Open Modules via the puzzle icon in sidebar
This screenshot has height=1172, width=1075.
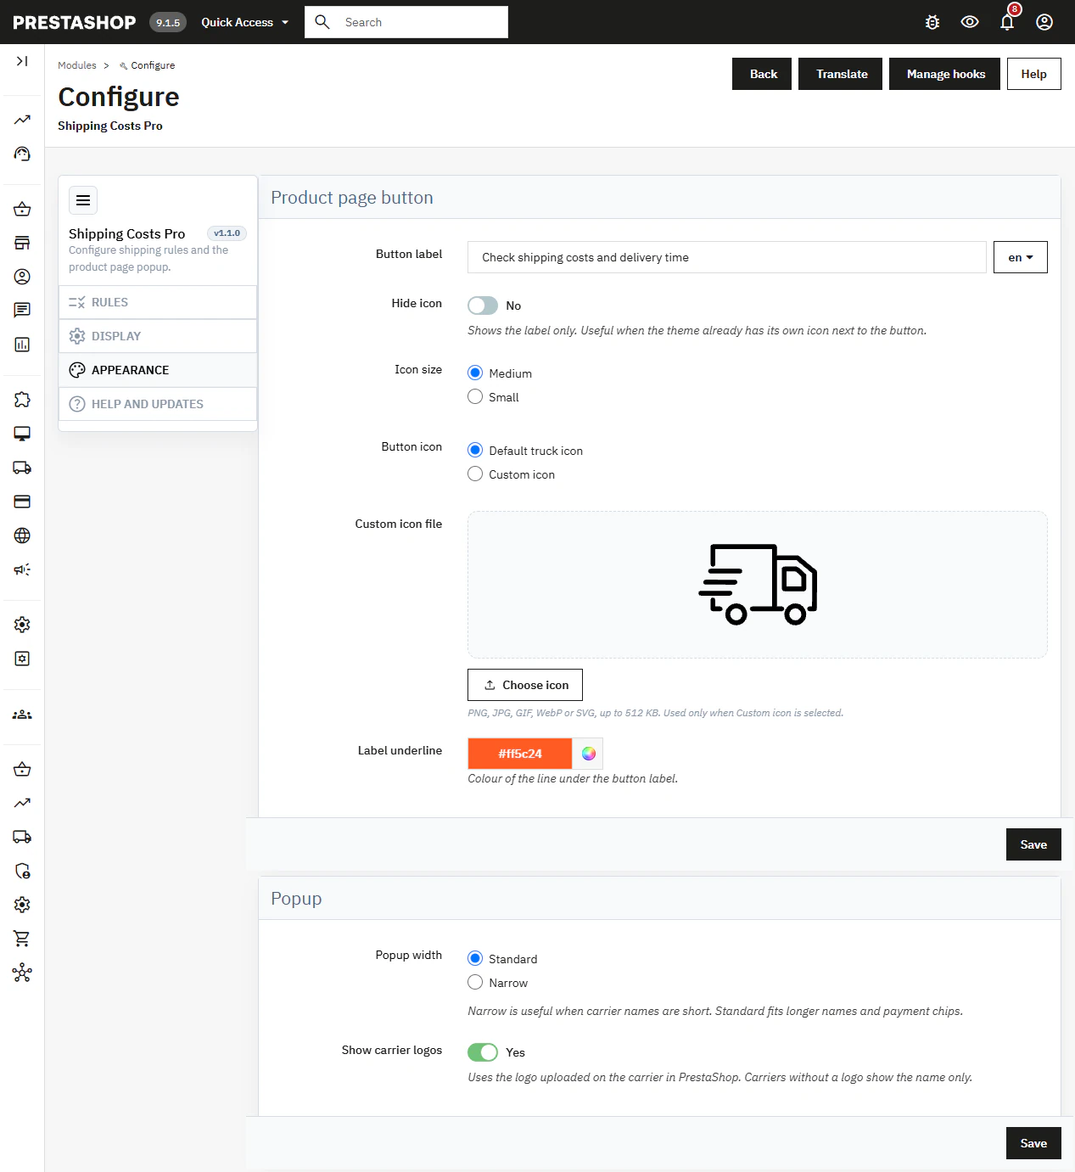pyautogui.click(x=22, y=400)
